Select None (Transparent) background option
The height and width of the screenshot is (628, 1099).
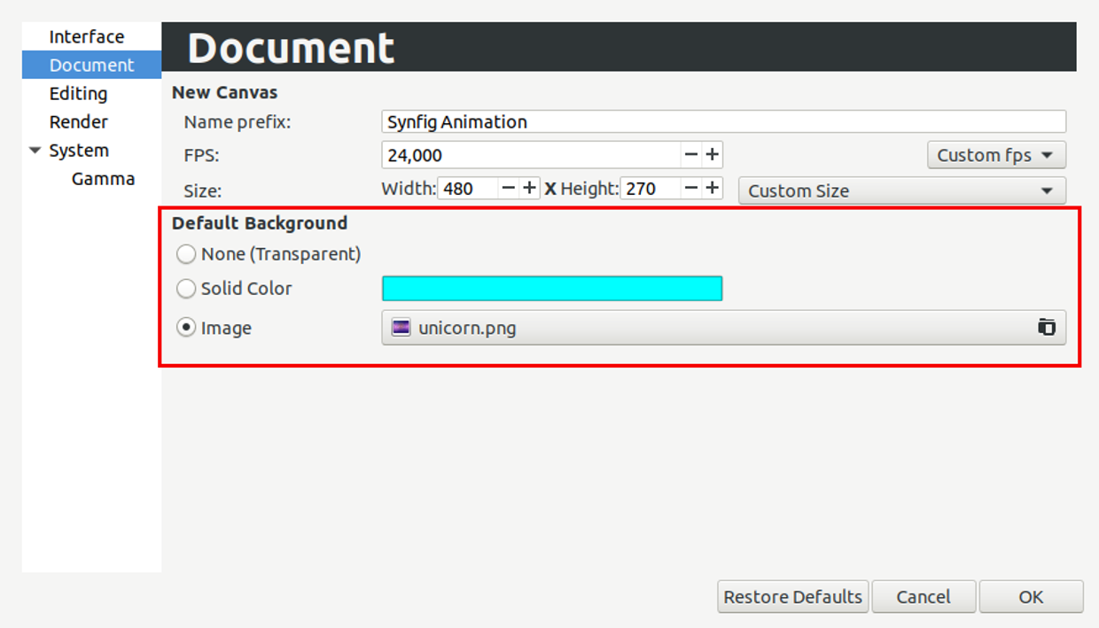coord(186,254)
